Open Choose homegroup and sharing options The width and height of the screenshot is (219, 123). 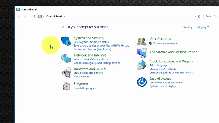tap(97, 63)
